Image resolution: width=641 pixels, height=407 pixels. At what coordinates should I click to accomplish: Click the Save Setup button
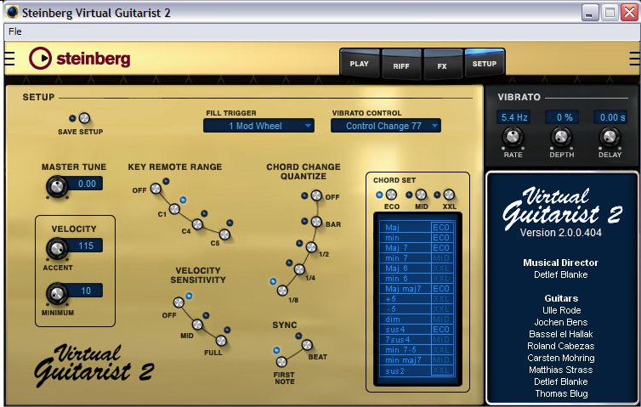click(84, 118)
